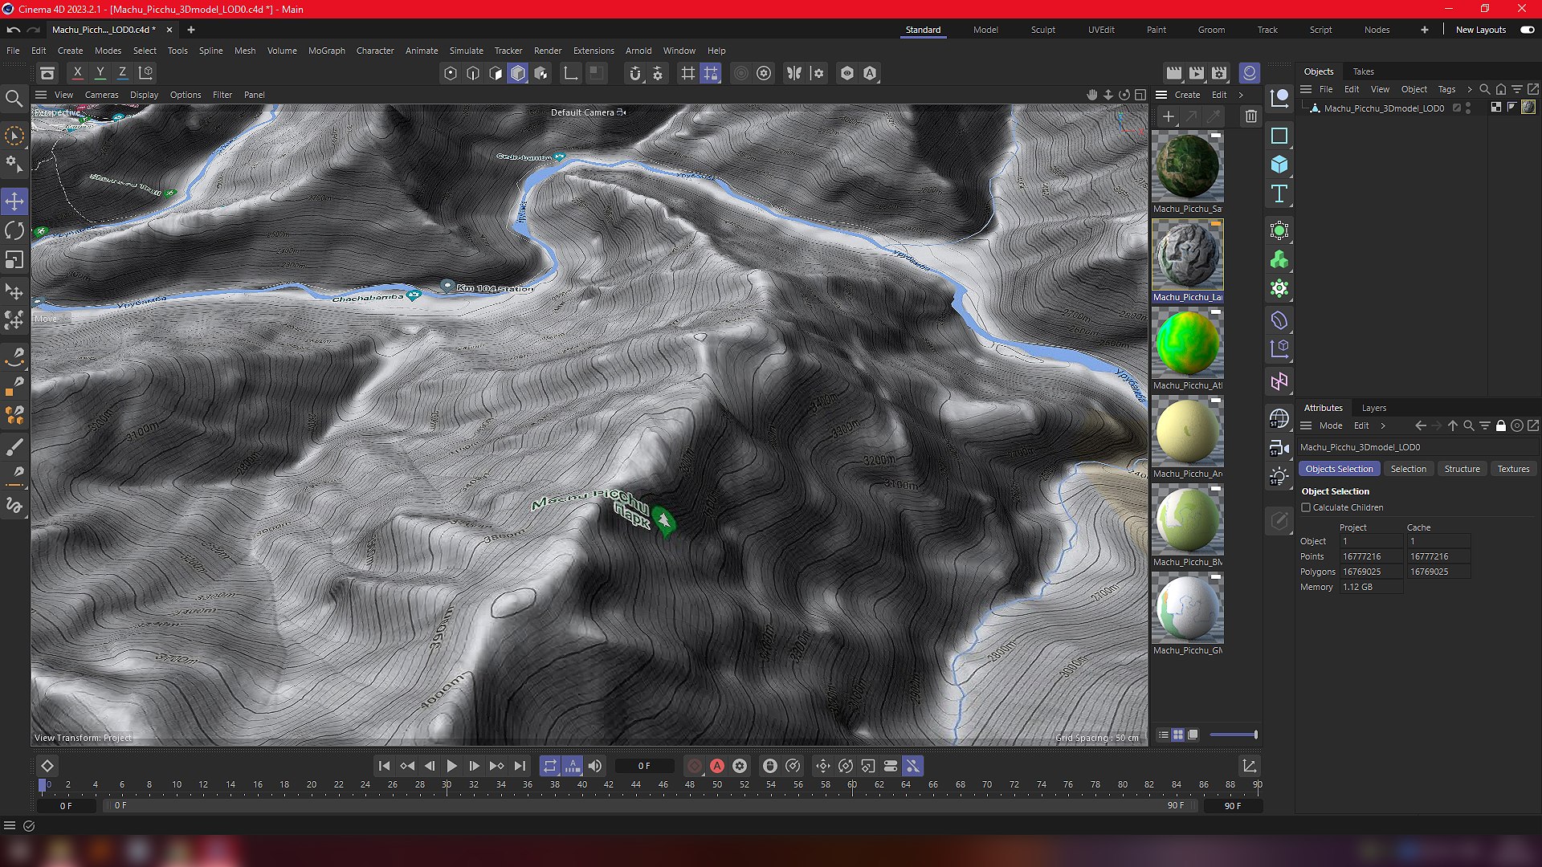Click the Selection button in Attributes
Viewport: 1542px width, 867px height.
tap(1408, 469)
